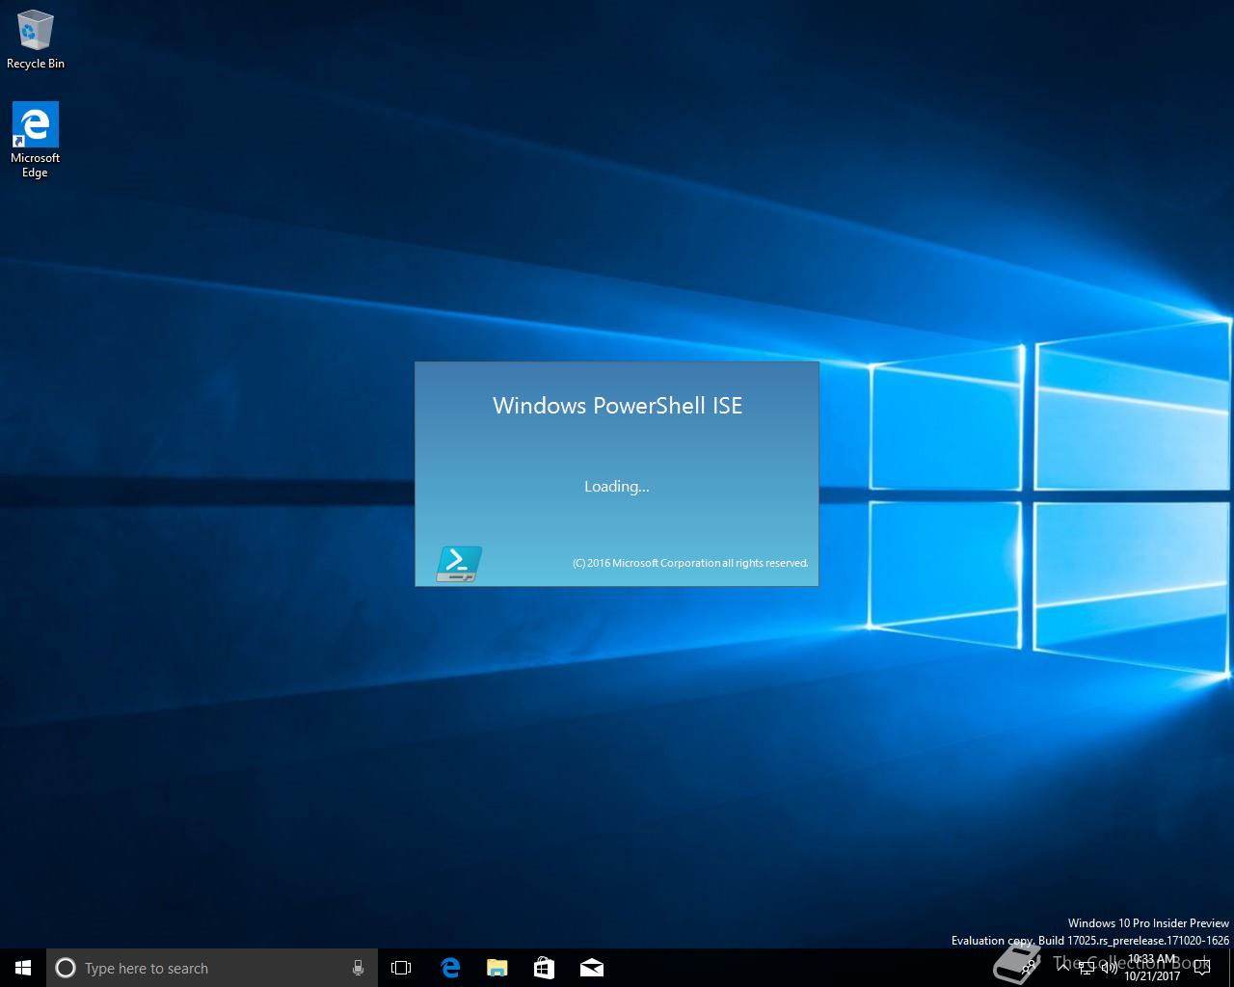The height and width of the screenshot is (987, 1234).
Task: Click the Show desktop sliver
Action: point(1231,968)
